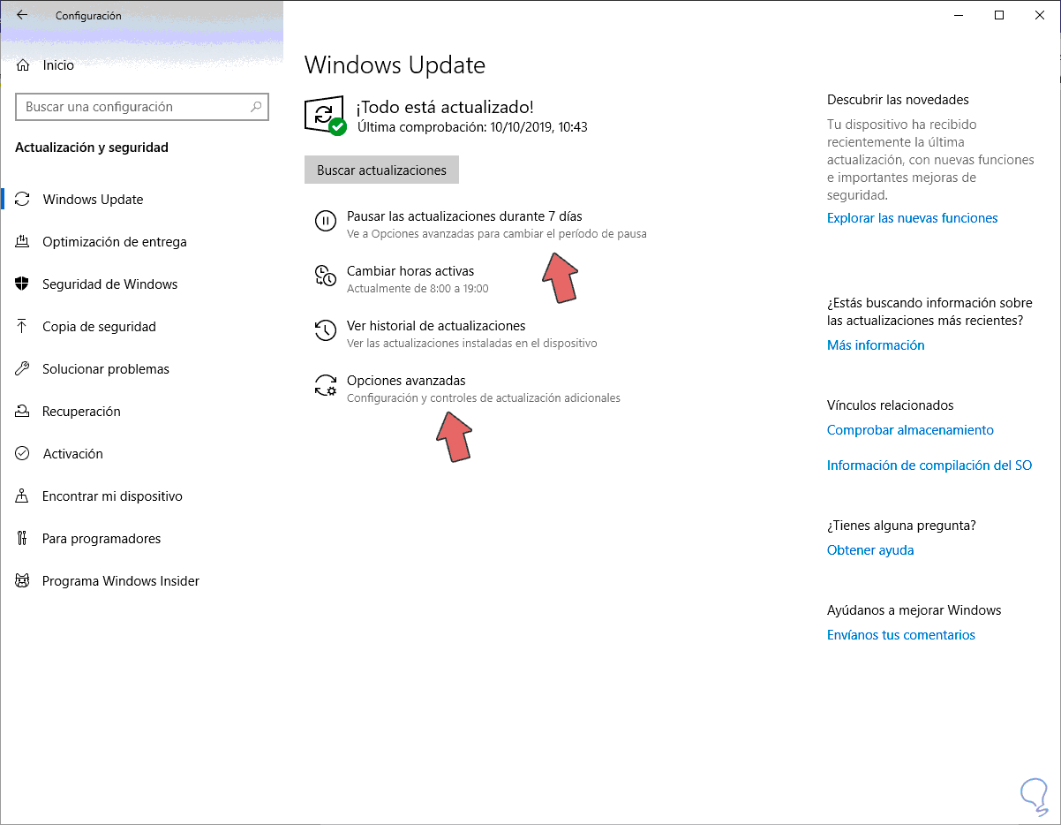Click the update history clock icon

coord(326,330)
